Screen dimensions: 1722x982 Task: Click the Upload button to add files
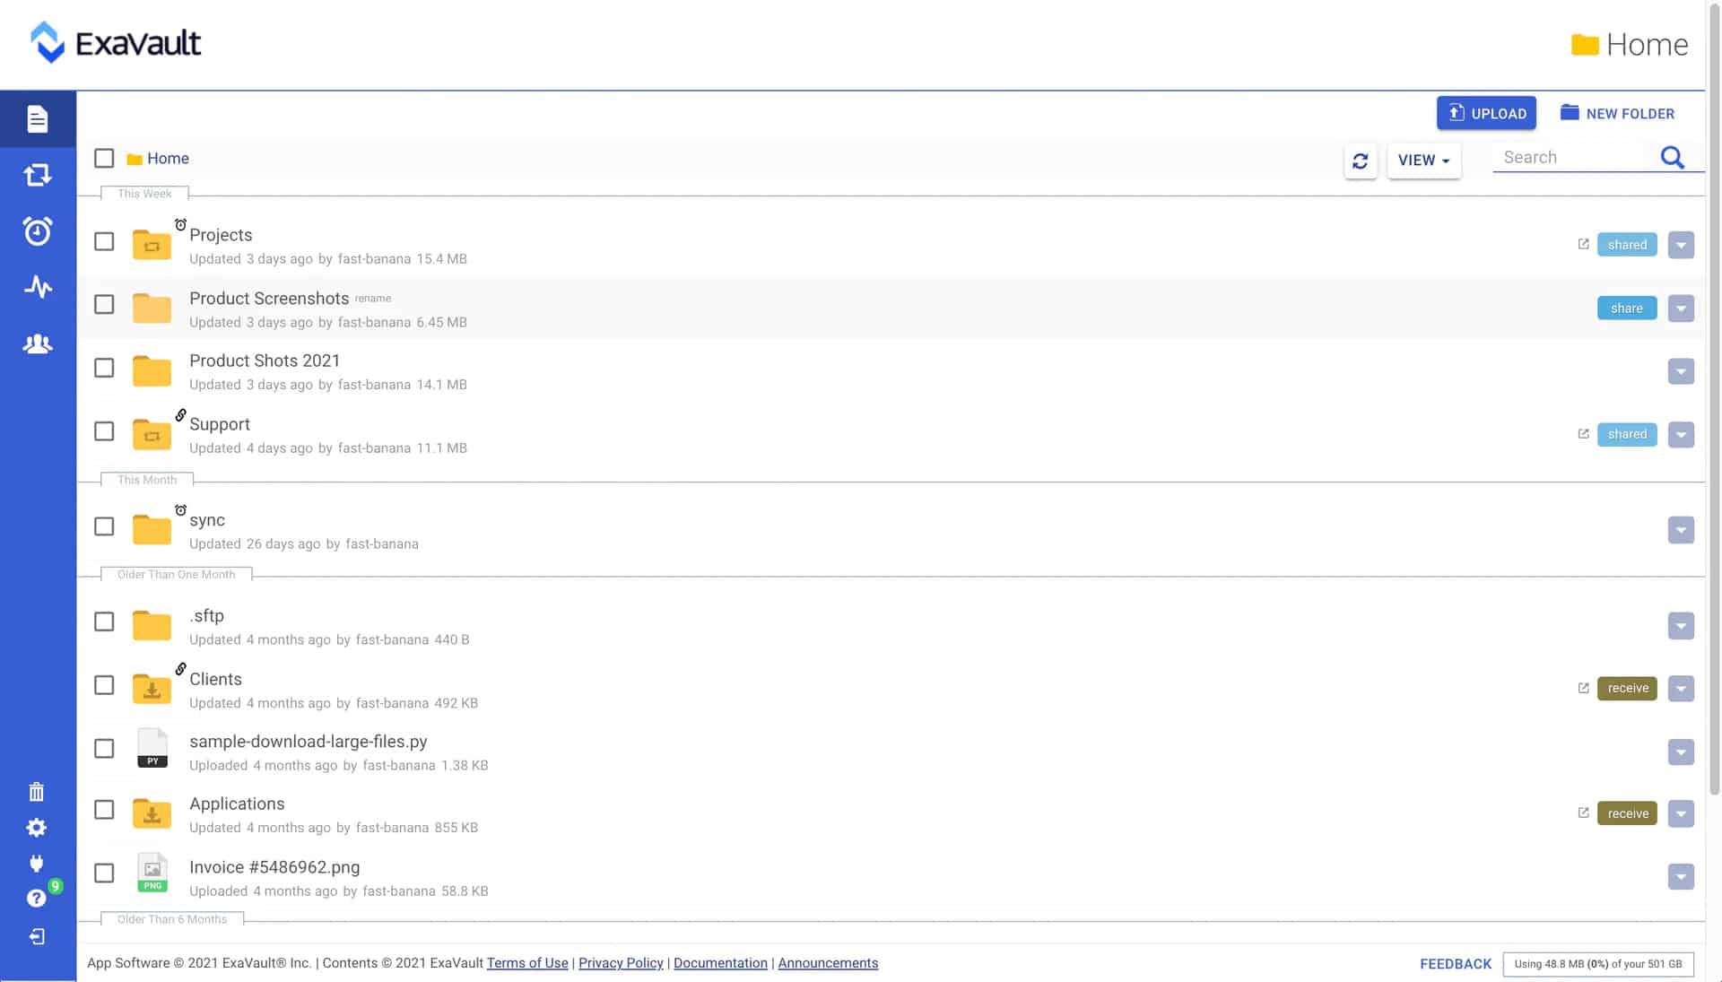click(x=1487, y=112)
